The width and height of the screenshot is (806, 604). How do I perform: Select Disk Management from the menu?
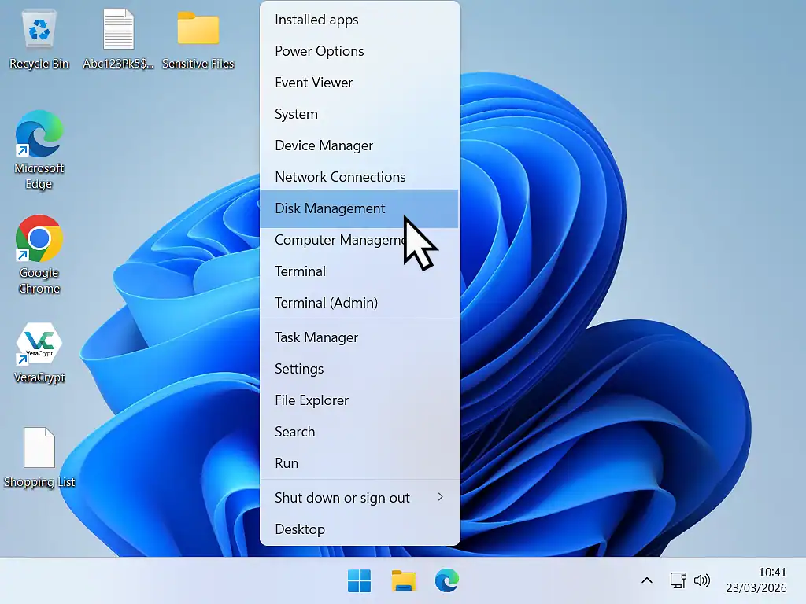[x=330, y=208]
